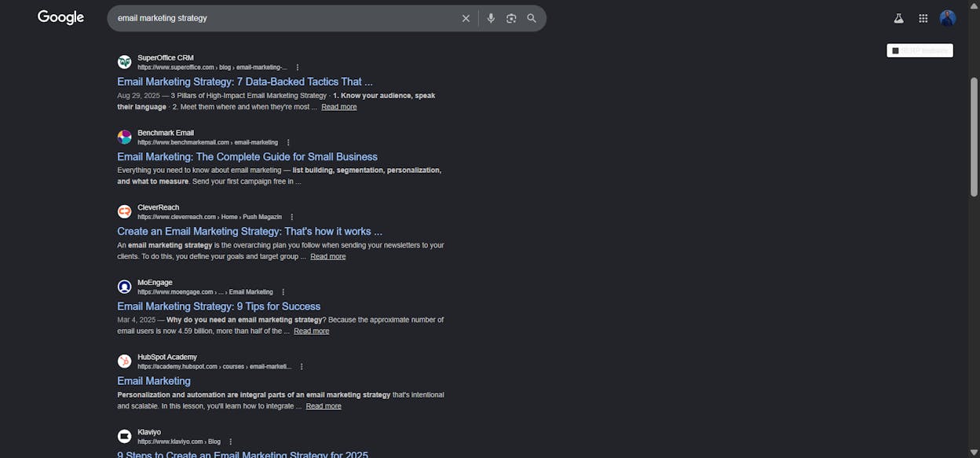The height and width of the screenshot is (458, 980).
Task: Click the HubSpot Academy favicon
Action: pos(125,361)
